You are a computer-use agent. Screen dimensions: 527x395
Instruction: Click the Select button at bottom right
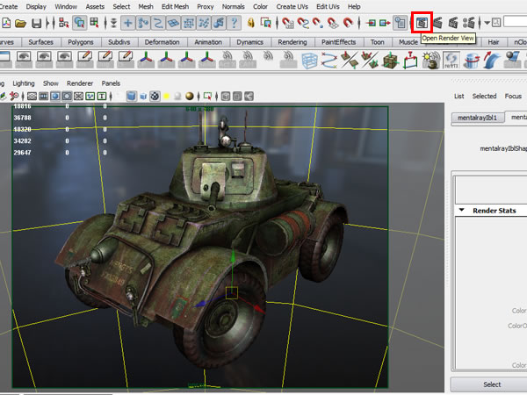pos(492,384)
